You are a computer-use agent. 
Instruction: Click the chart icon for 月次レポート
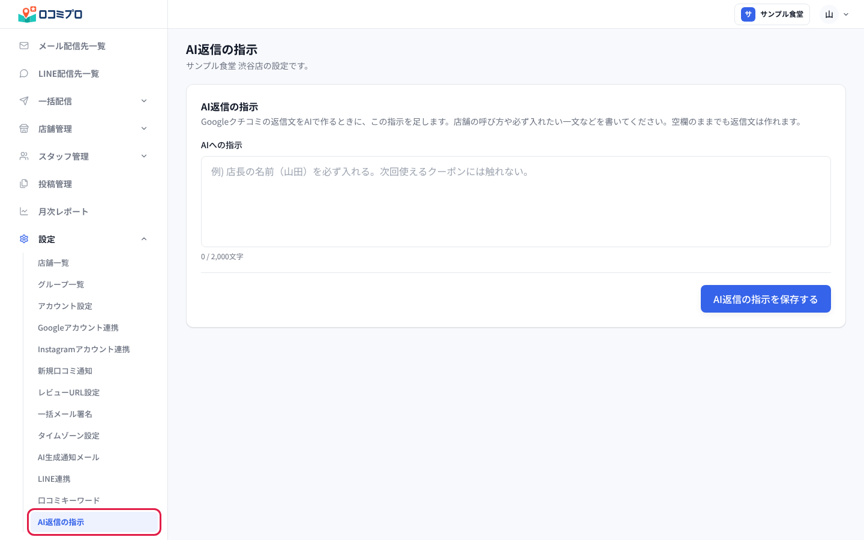click(x=24, y=211)
